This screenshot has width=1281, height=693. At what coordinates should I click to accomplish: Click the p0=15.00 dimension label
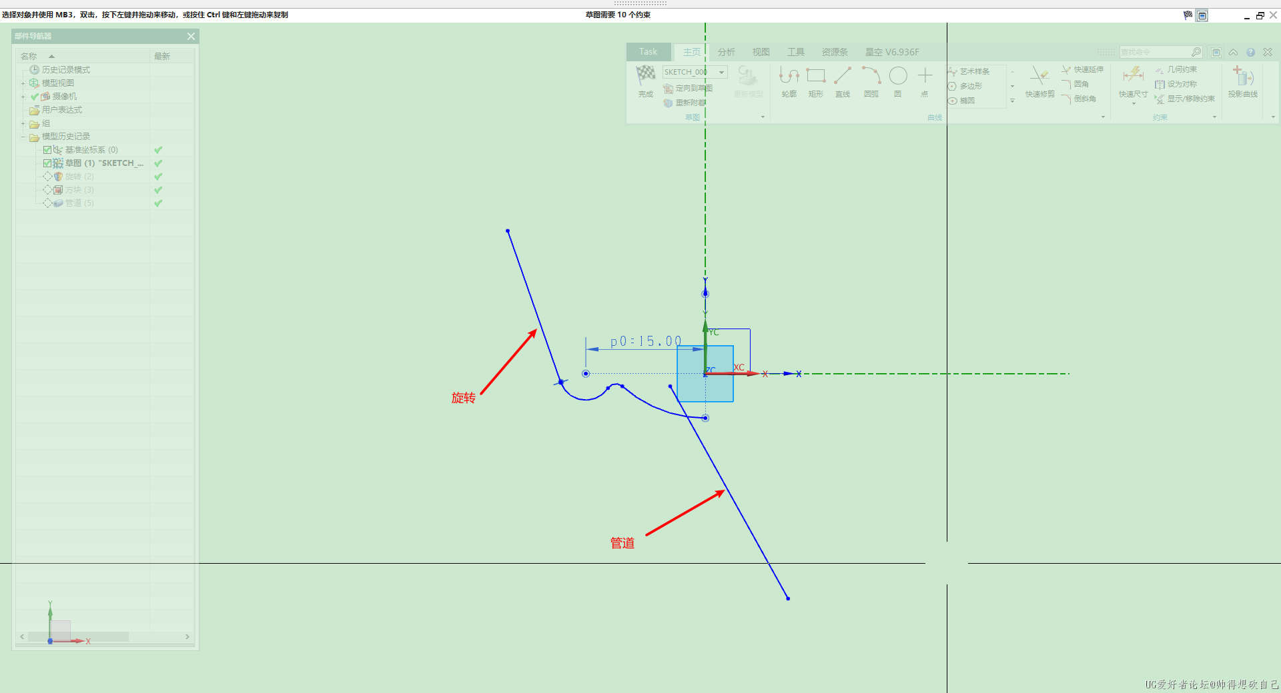pyautogui.click(x=646, y=341)
